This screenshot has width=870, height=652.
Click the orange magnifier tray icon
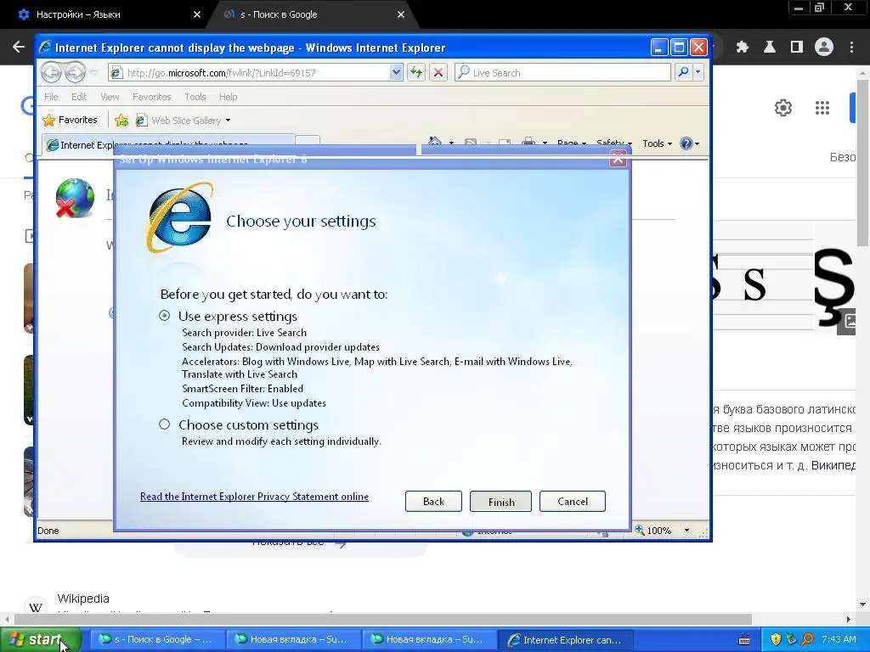[807, 640]
